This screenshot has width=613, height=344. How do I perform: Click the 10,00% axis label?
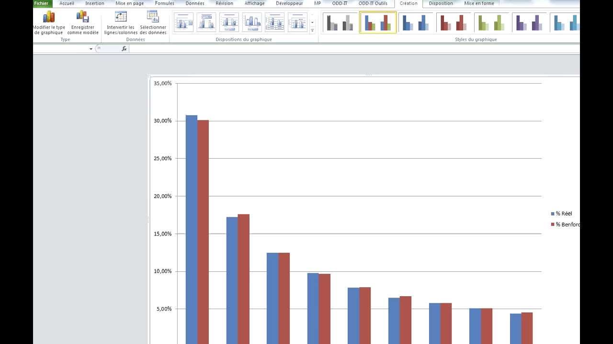[162, 271]
